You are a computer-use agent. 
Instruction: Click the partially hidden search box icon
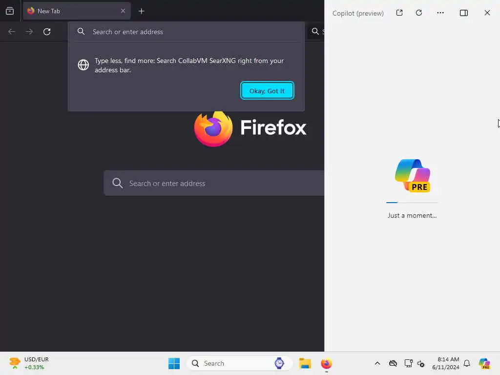click(315, 31)
